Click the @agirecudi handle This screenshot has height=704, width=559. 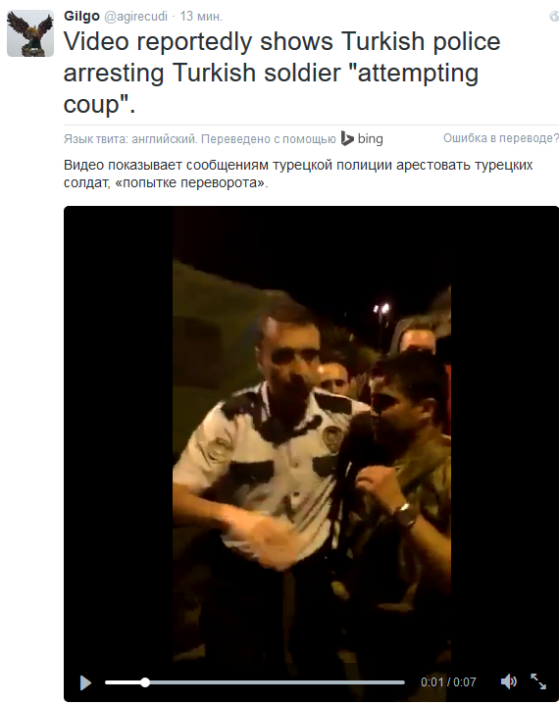pos(135,16)
